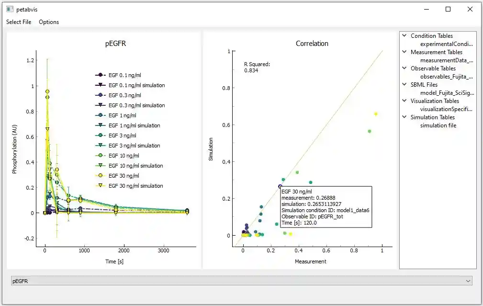Click the EGF 0.1 ng/ml legend entry
The height and width of the screenshot is (306, 483).
(x=118, y=75)
